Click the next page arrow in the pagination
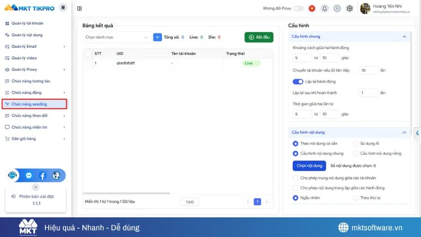 pyautogui.click(x=267, y=202)
